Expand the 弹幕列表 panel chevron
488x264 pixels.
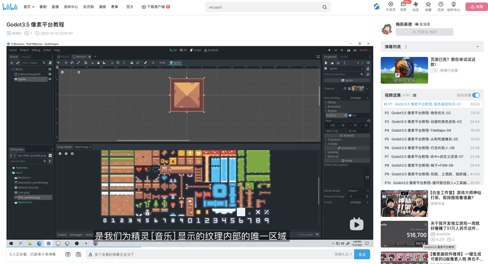(478, 47)
